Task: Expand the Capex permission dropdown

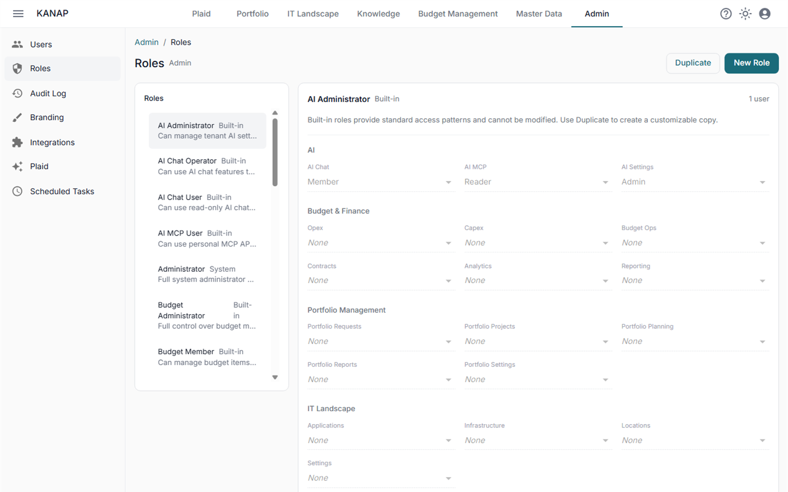Action: tap(538, 243)
